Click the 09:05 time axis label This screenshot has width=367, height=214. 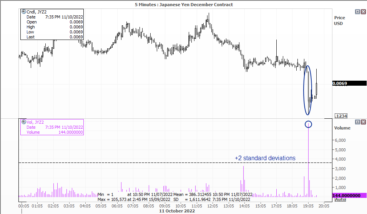click(165, 206)
